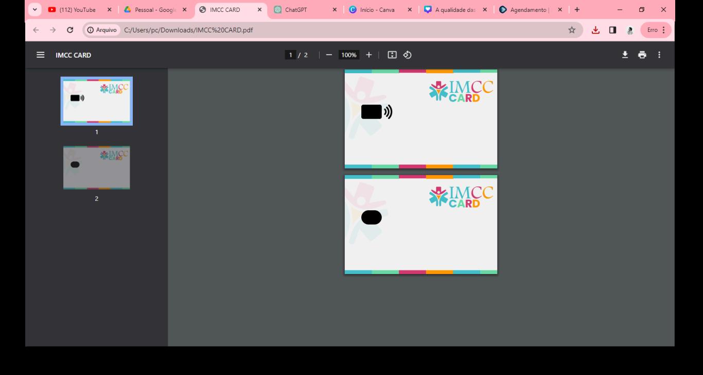This screenshot has height=375, width=703.
Task: Go forward to the next page
Action: [52, 30]
